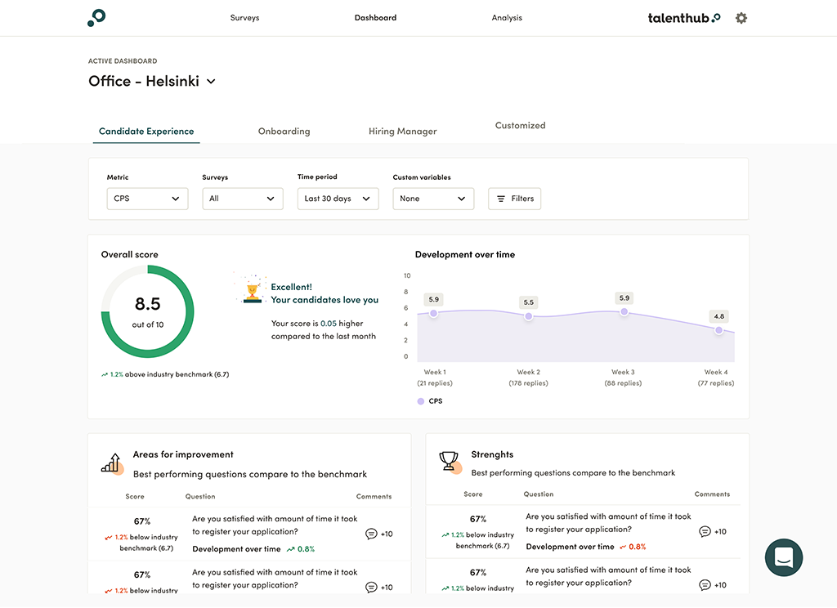This screenshot has width=837, height=608.
Task: Toggle the CPS legend marker
Action: [x=421, y=401]
